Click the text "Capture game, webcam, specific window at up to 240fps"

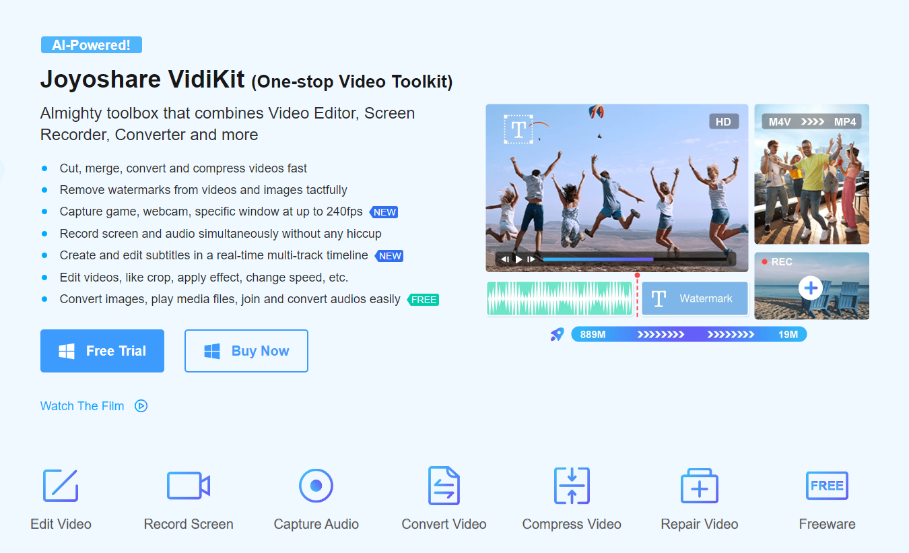pos(211,212)
